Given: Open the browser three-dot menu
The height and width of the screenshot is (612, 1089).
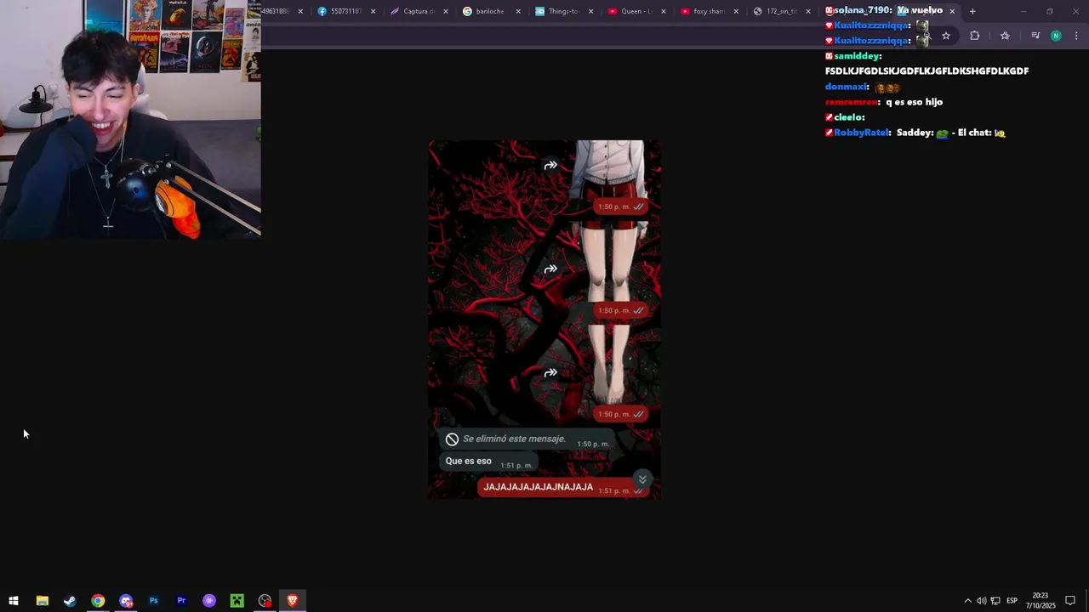Looking at the screenshot, I should coord(1076,36).
